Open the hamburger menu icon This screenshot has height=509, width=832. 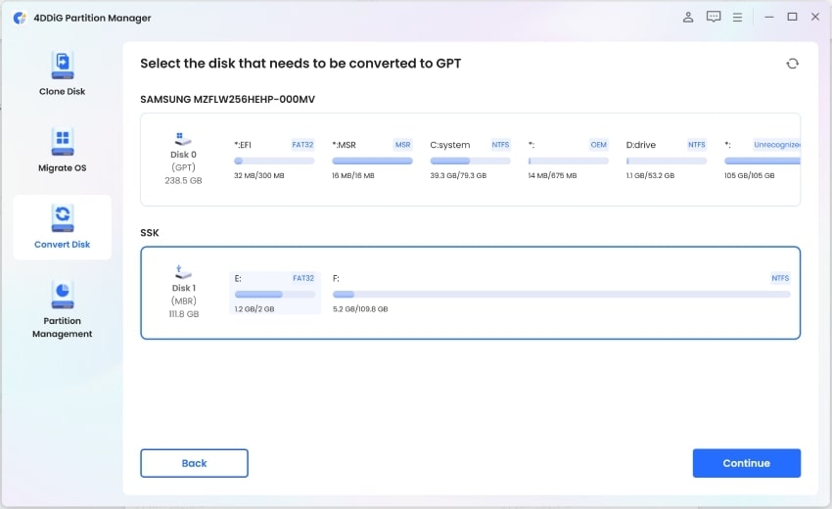(x=738, y=17)
